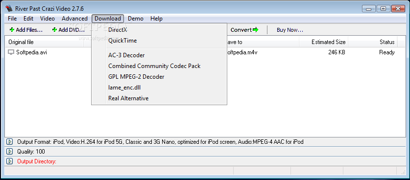The image size is (410, 180).
Task: Click the Quality: 100 label
Action: [x=31, y=152]
